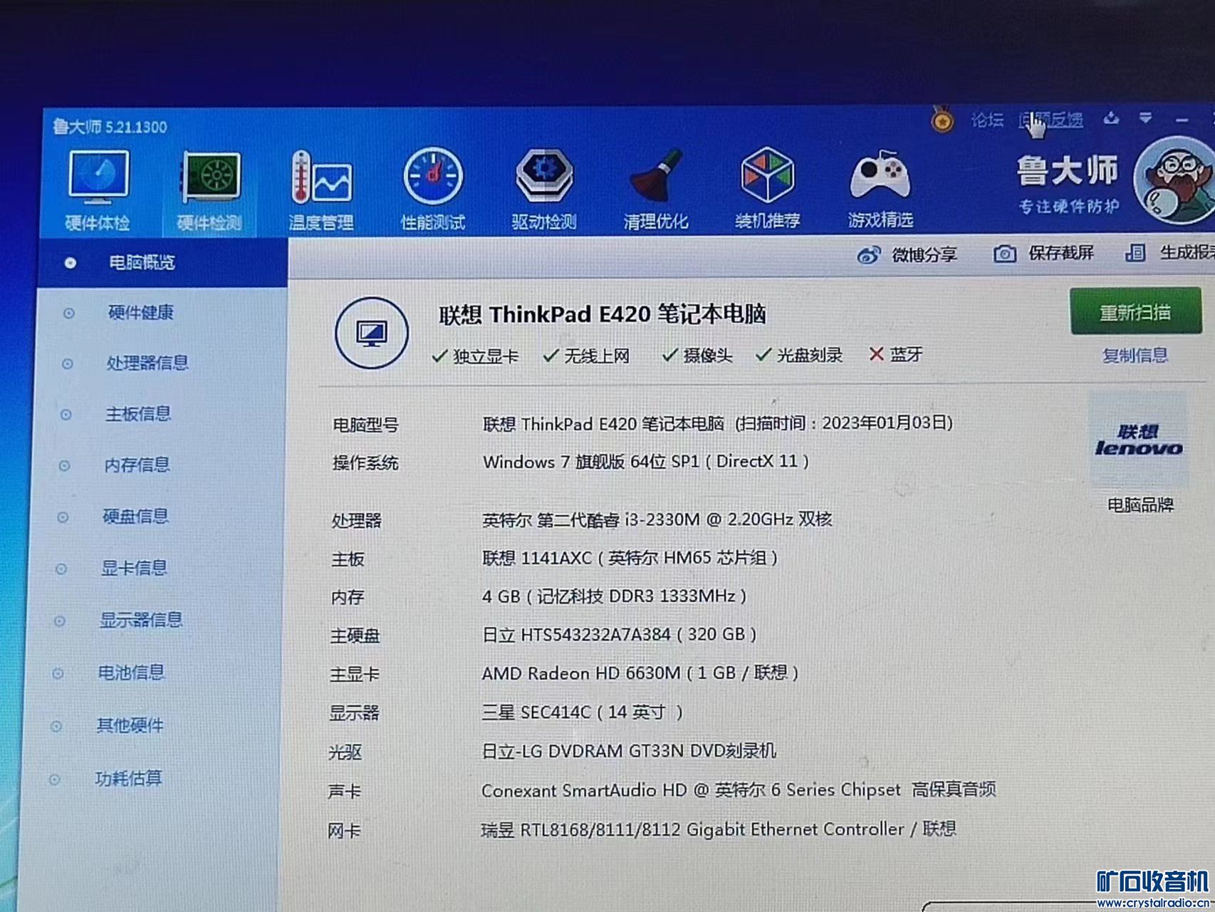Click the Conexant SmartAudio HD value
This screenshot has width=1215, height=912.
739,790
